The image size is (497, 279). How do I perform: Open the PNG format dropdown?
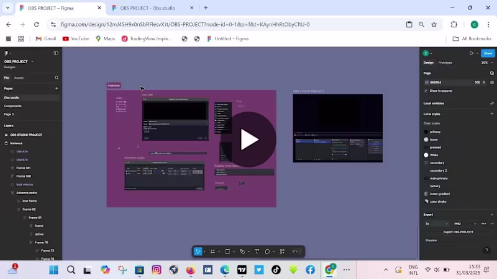465,224
